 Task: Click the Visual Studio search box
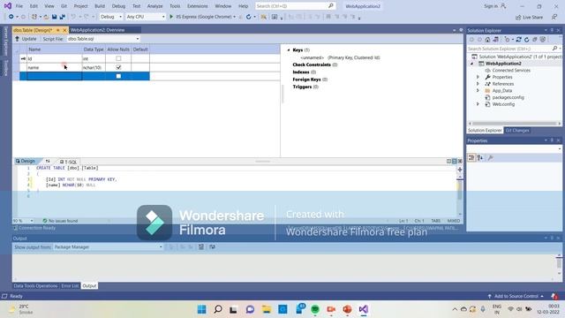pyautogui.click(x=296, y=6)
